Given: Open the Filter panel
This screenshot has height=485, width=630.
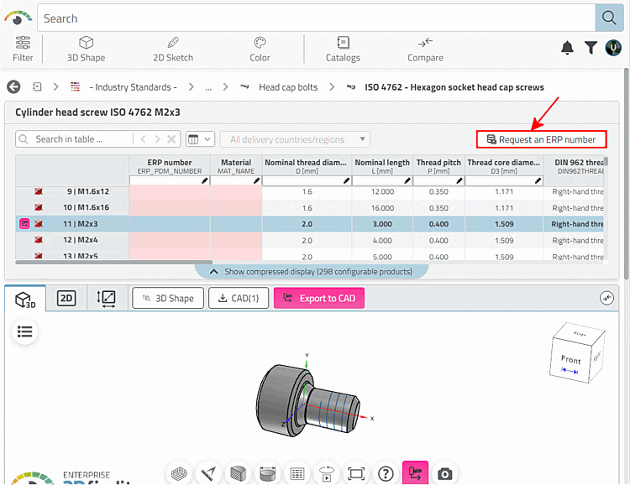Looking at the screenshot, I should click(23, 49).
